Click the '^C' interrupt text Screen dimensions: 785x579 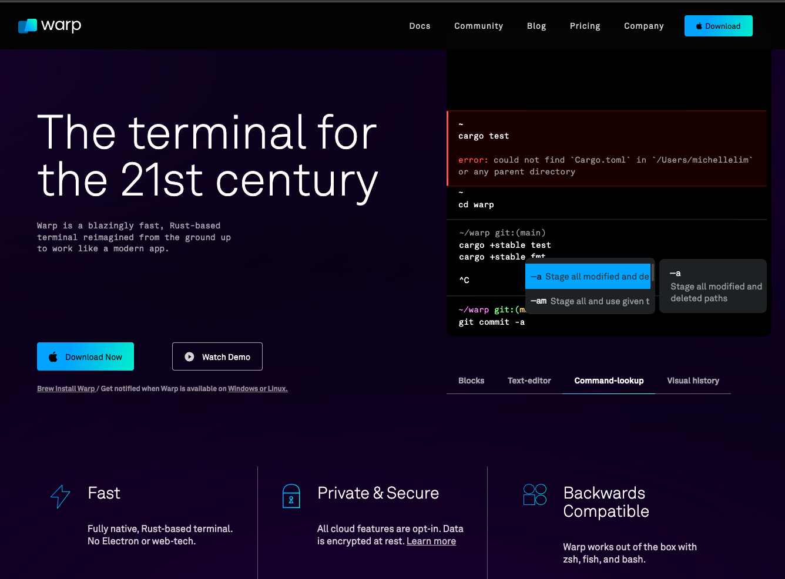[x=464, y=280]
